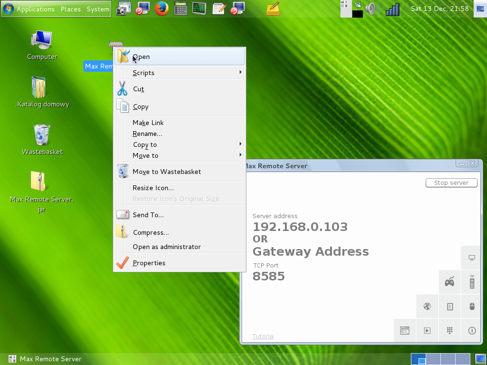This screenshot has height=365, width=487.
Task: Choose Properties from the context menu
Action: 149,263
